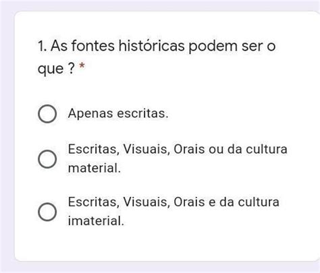Click the word "material." in second option

coord(95,168)
